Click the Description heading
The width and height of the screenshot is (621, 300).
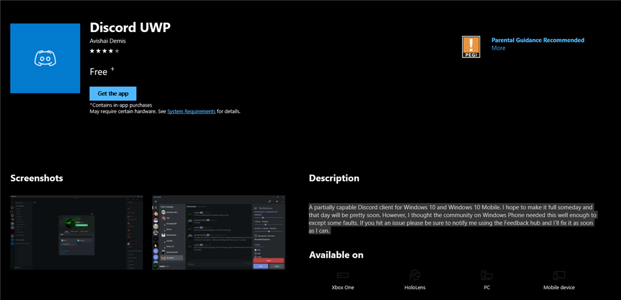pyautogui.click(x=334, y=178)
